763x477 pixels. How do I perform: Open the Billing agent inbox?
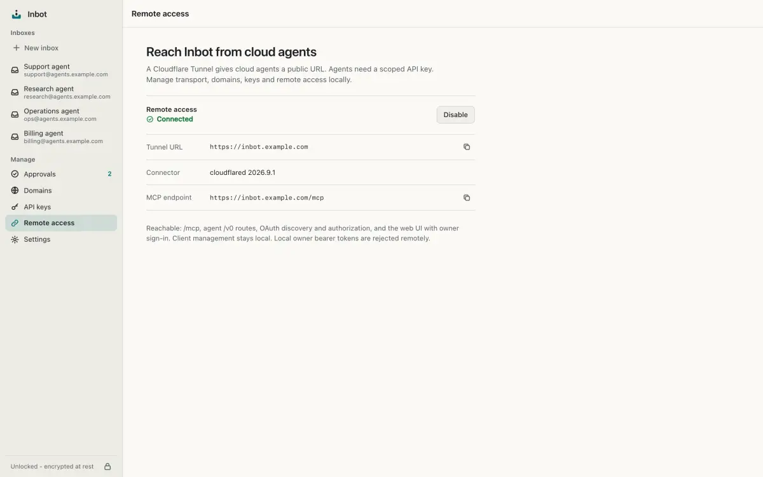[x=61, y=137]
